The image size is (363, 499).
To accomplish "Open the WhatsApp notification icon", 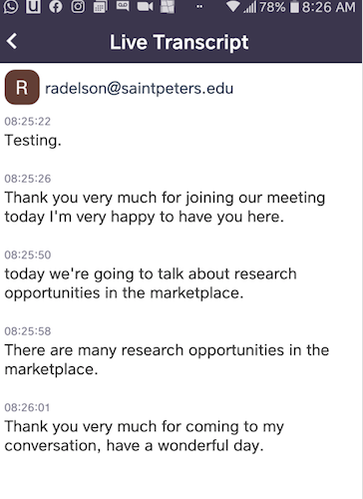I will (x=10, y=7).
